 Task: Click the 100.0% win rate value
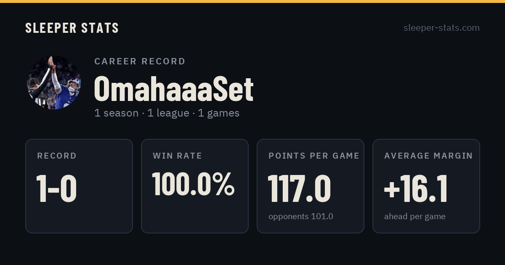pos(193,184)
